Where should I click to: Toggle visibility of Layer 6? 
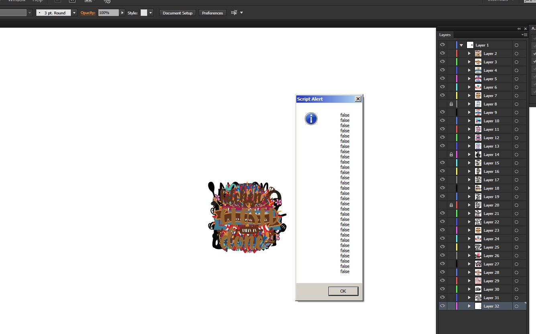coord(442,87)
